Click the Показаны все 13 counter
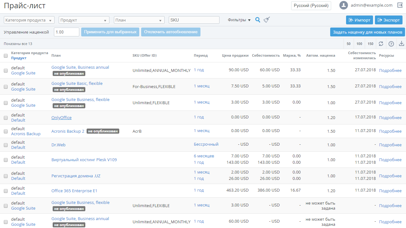 pos(18,44)
